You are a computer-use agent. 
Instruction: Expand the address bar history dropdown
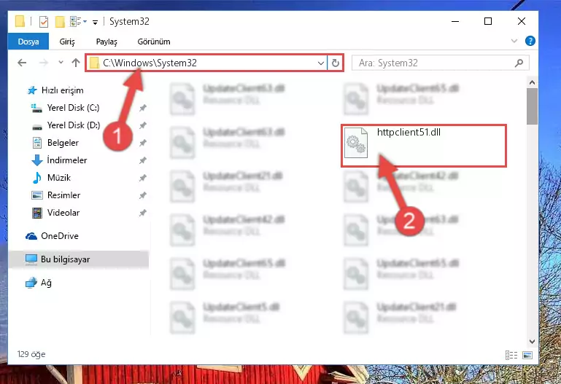point(321,63)
